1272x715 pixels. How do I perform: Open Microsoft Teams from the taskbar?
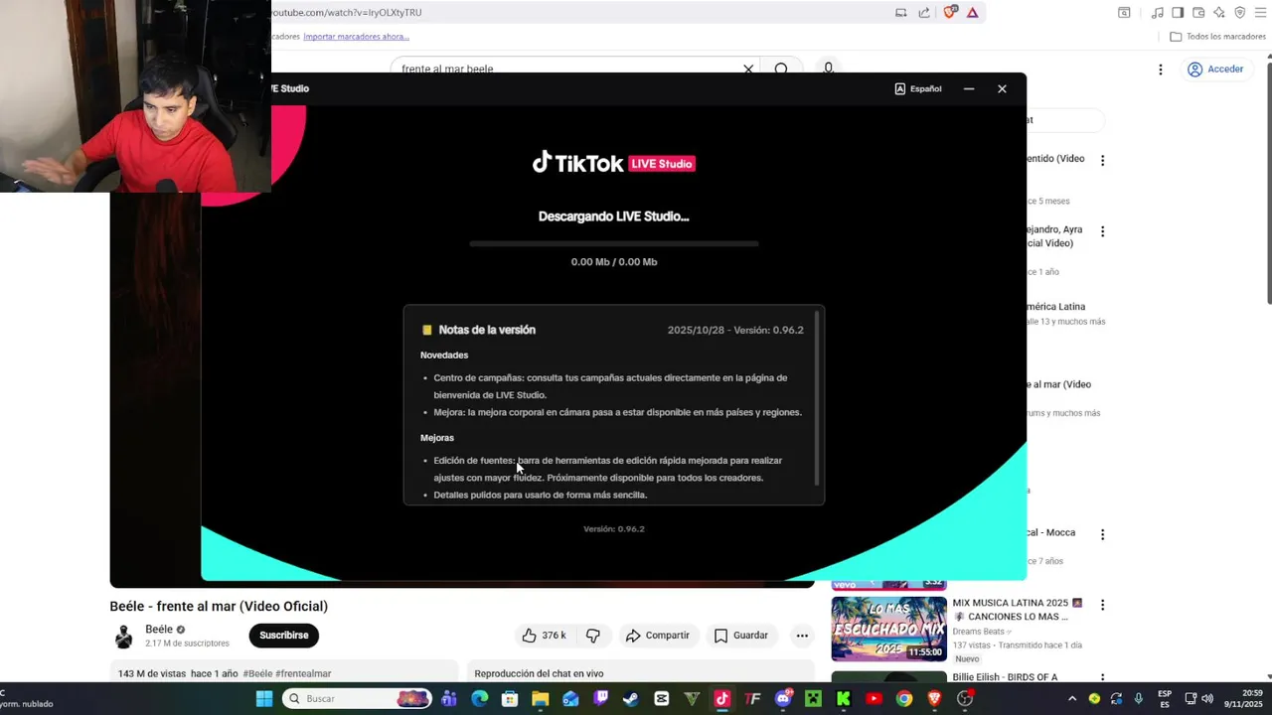[x=449, y=699]
